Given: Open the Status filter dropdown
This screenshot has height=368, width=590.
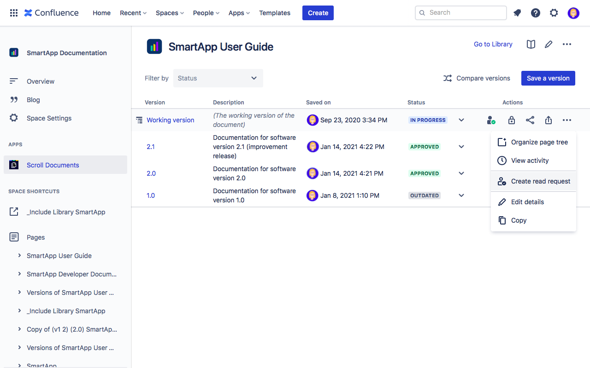Looking at the screenshot, I should [218, 78].
